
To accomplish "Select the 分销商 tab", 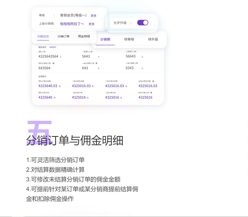I will coord(105,39).
